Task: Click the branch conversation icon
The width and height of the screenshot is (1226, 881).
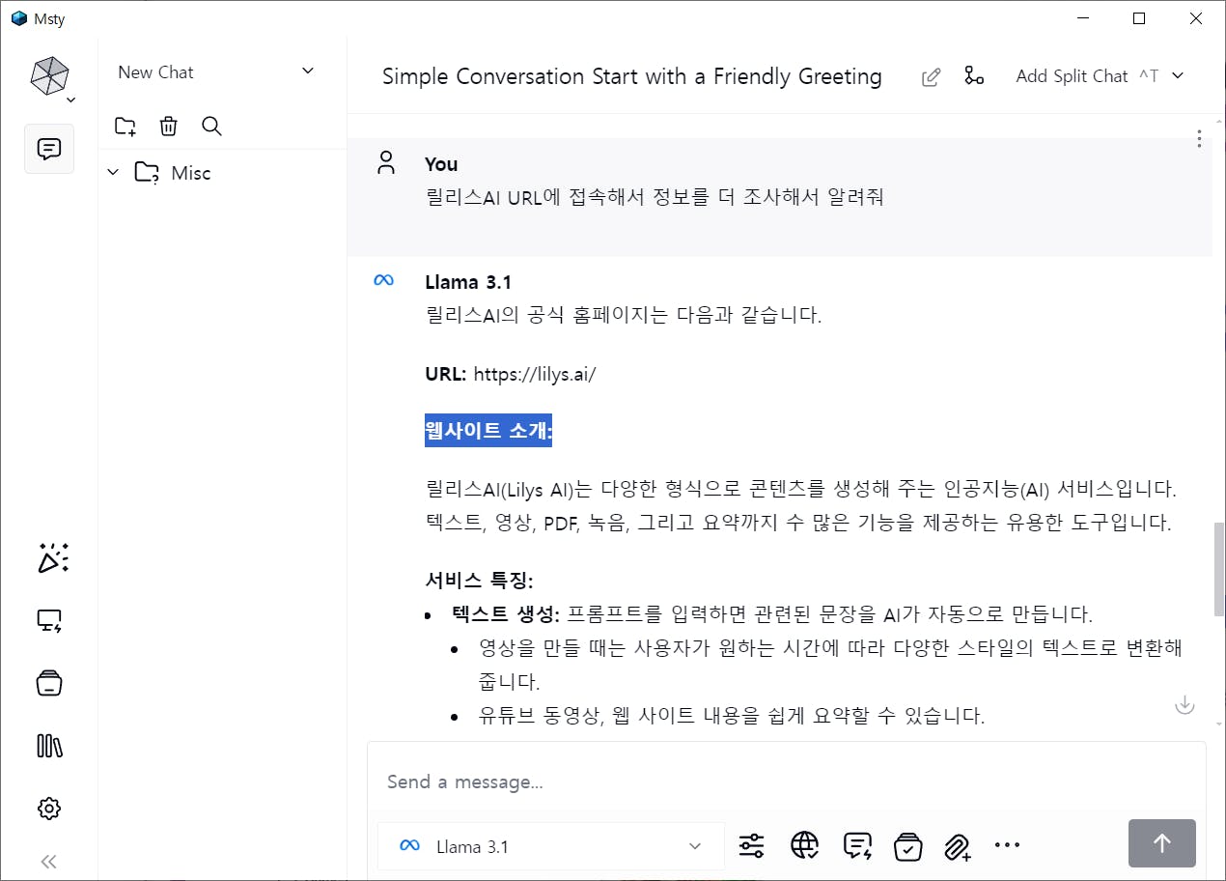Action: [974, 76]
